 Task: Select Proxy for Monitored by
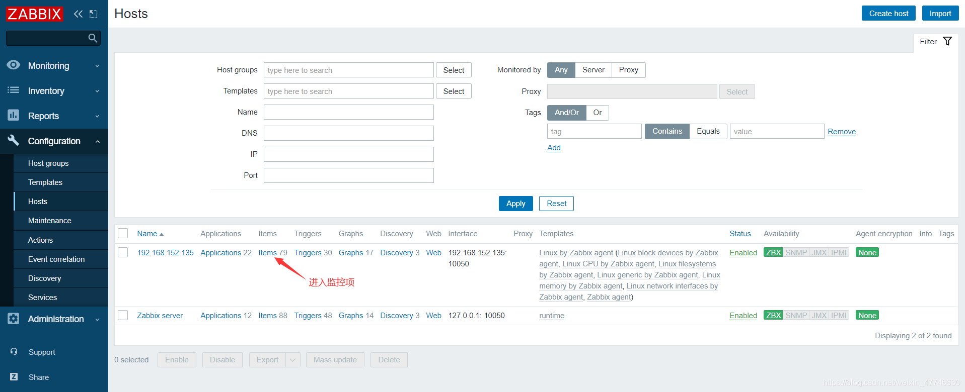coord(629,70)
